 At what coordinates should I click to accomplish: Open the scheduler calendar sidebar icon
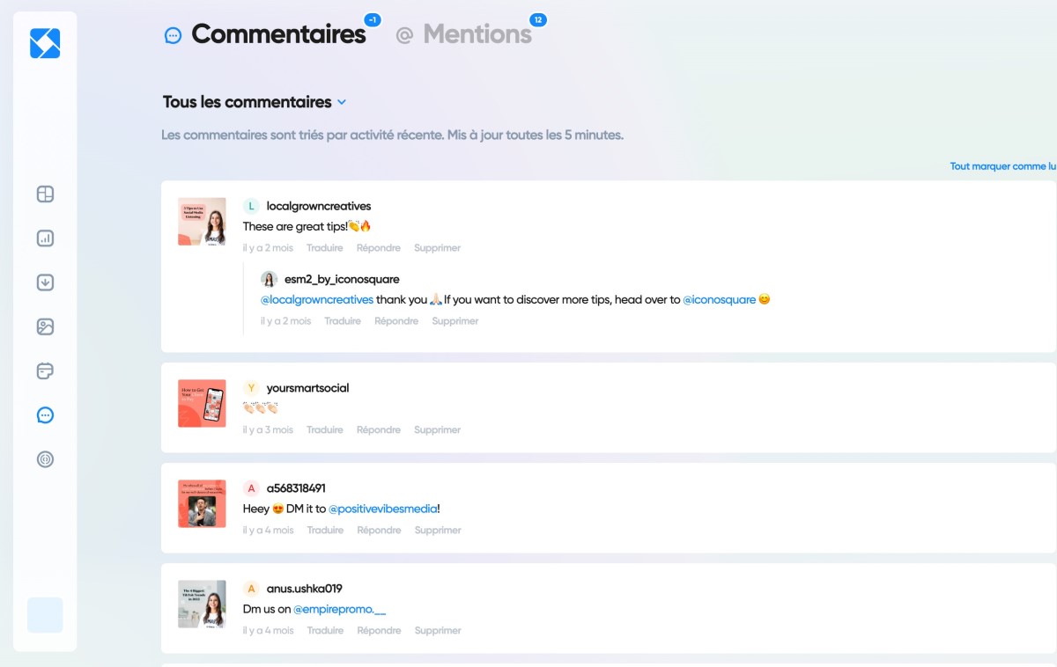[x=45, y=370]
